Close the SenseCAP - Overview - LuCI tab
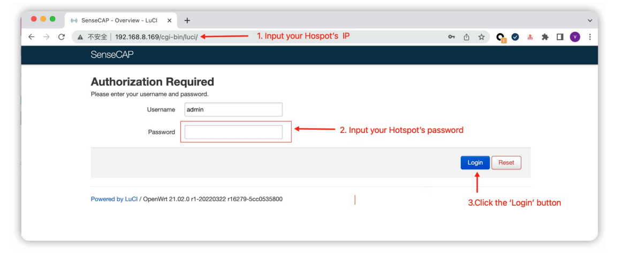623x254 pixels. 169,20
